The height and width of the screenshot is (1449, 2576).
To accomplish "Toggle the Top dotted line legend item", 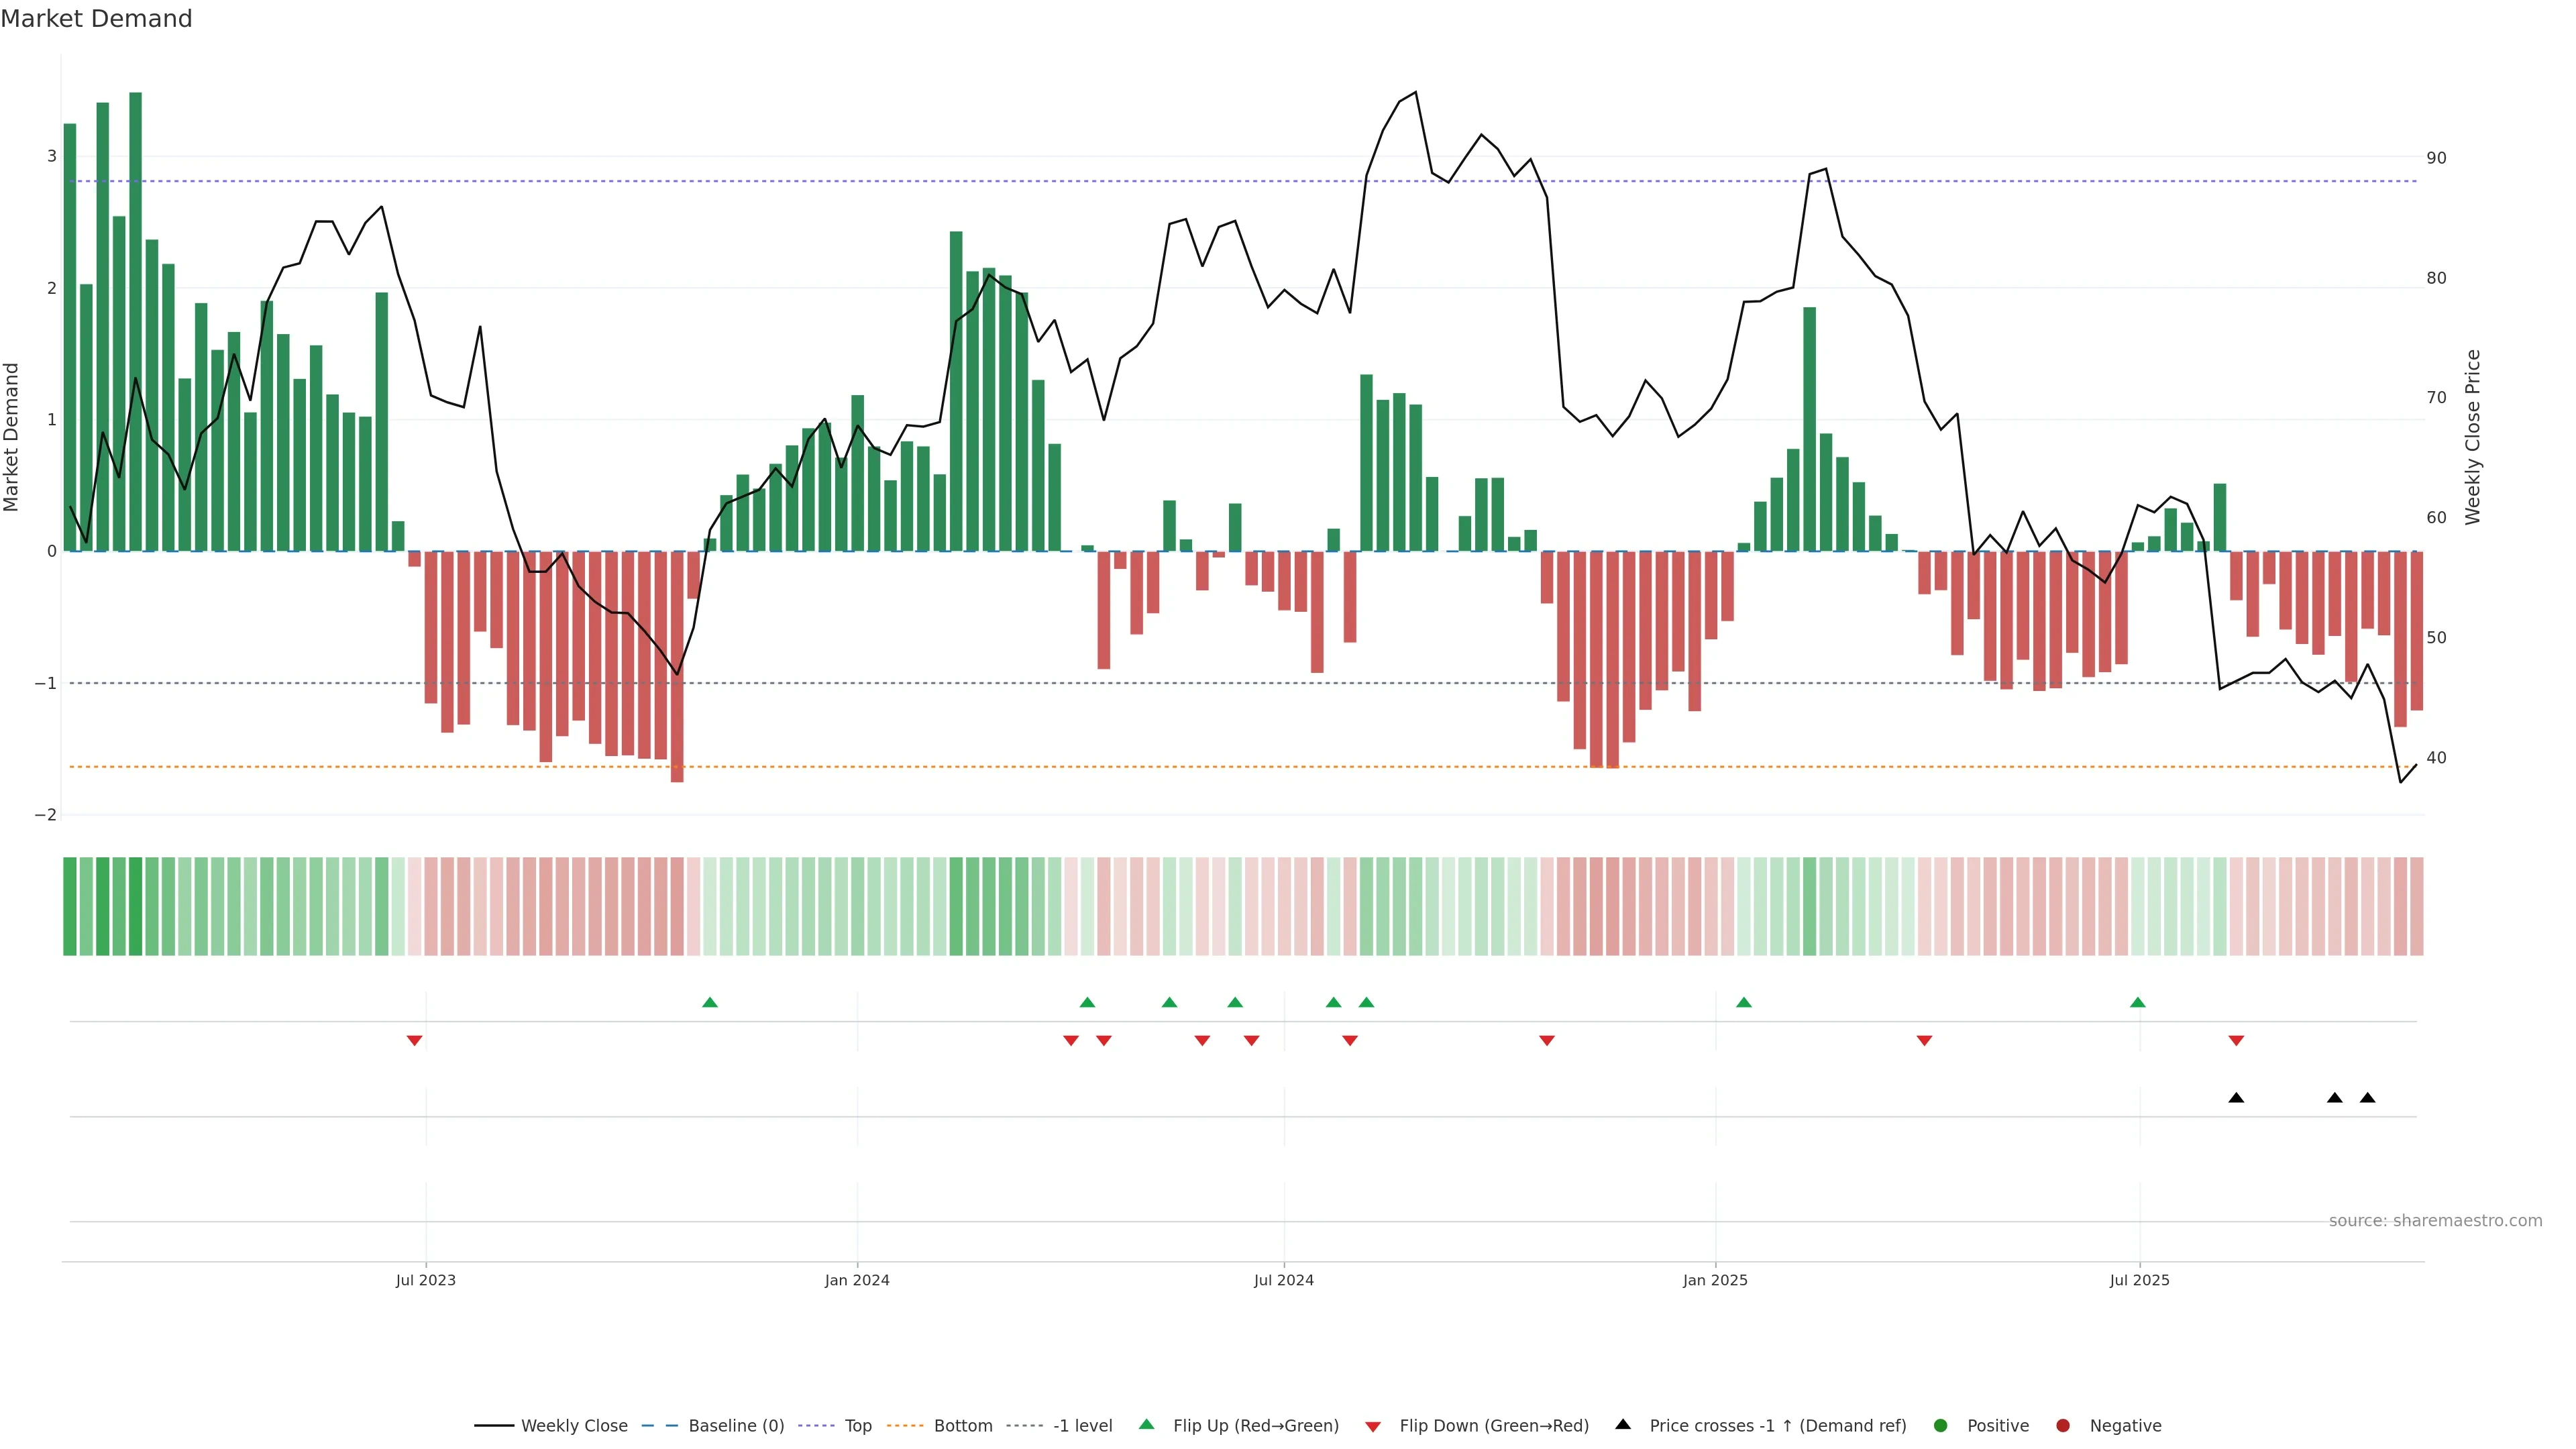I will pos(857,1426).
